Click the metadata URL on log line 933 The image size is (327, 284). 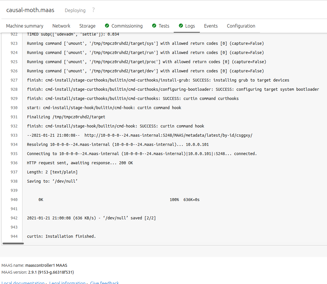tap(168, 135)
